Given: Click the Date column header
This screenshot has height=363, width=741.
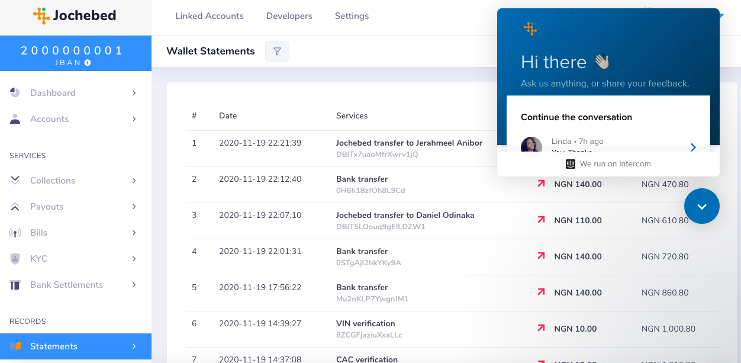Looking at the screenshot, I should 228,115.
